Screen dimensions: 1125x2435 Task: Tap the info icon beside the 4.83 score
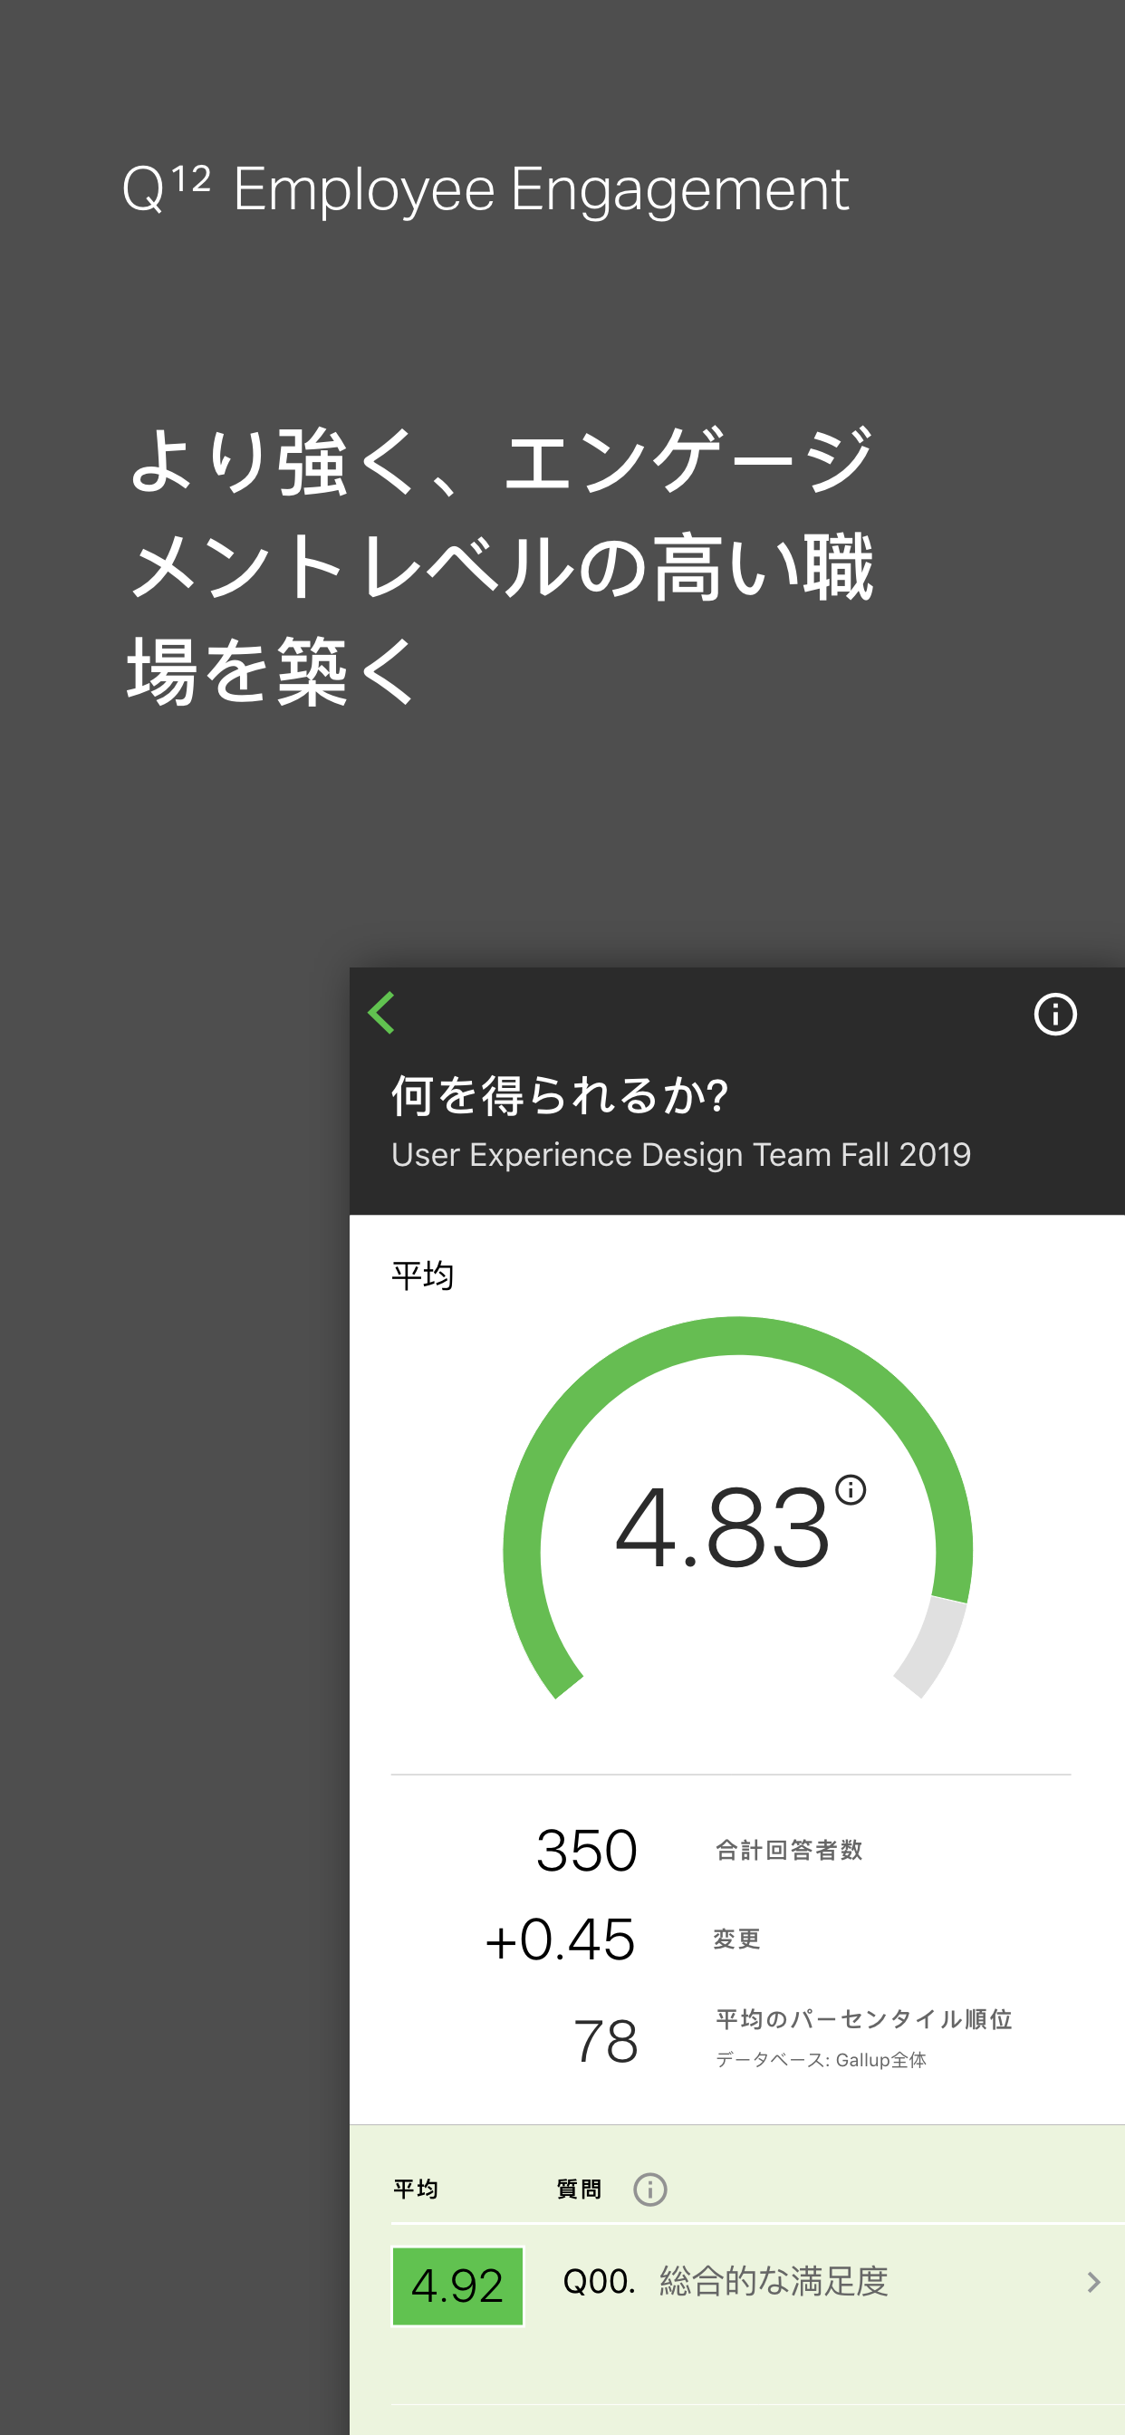[850, 1491]
